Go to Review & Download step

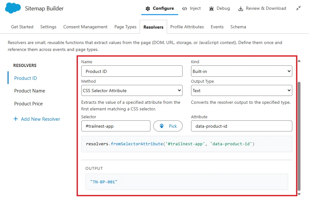pos(262,8)
